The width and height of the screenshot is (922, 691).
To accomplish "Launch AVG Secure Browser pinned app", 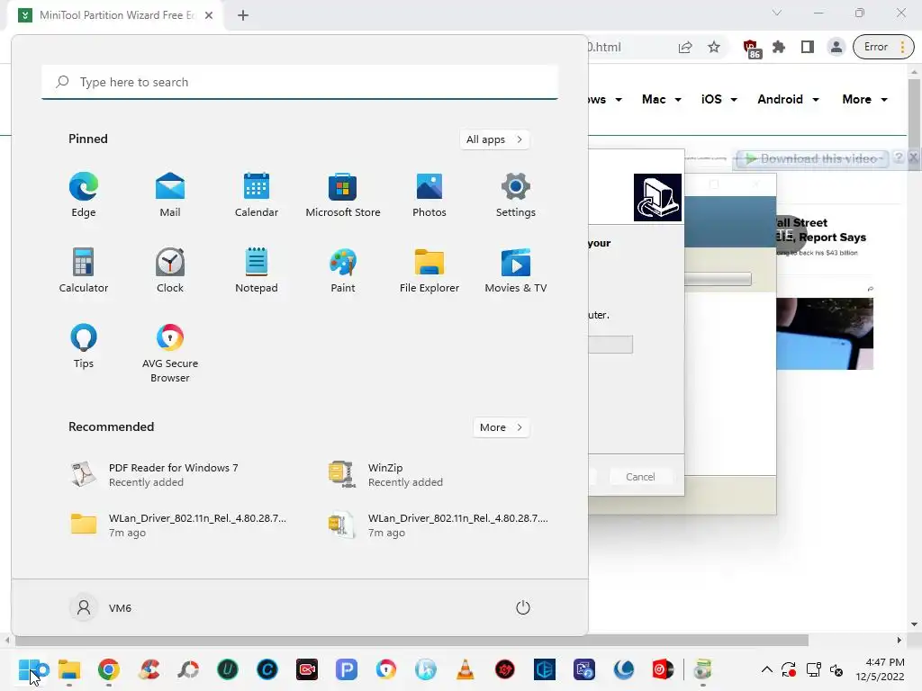I will click(170, 353).
